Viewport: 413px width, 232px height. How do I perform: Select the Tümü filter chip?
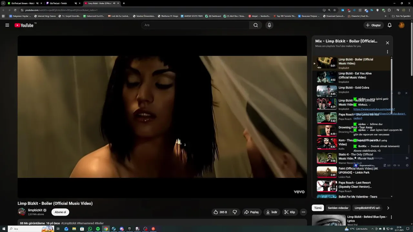click(x=318, y=208)
